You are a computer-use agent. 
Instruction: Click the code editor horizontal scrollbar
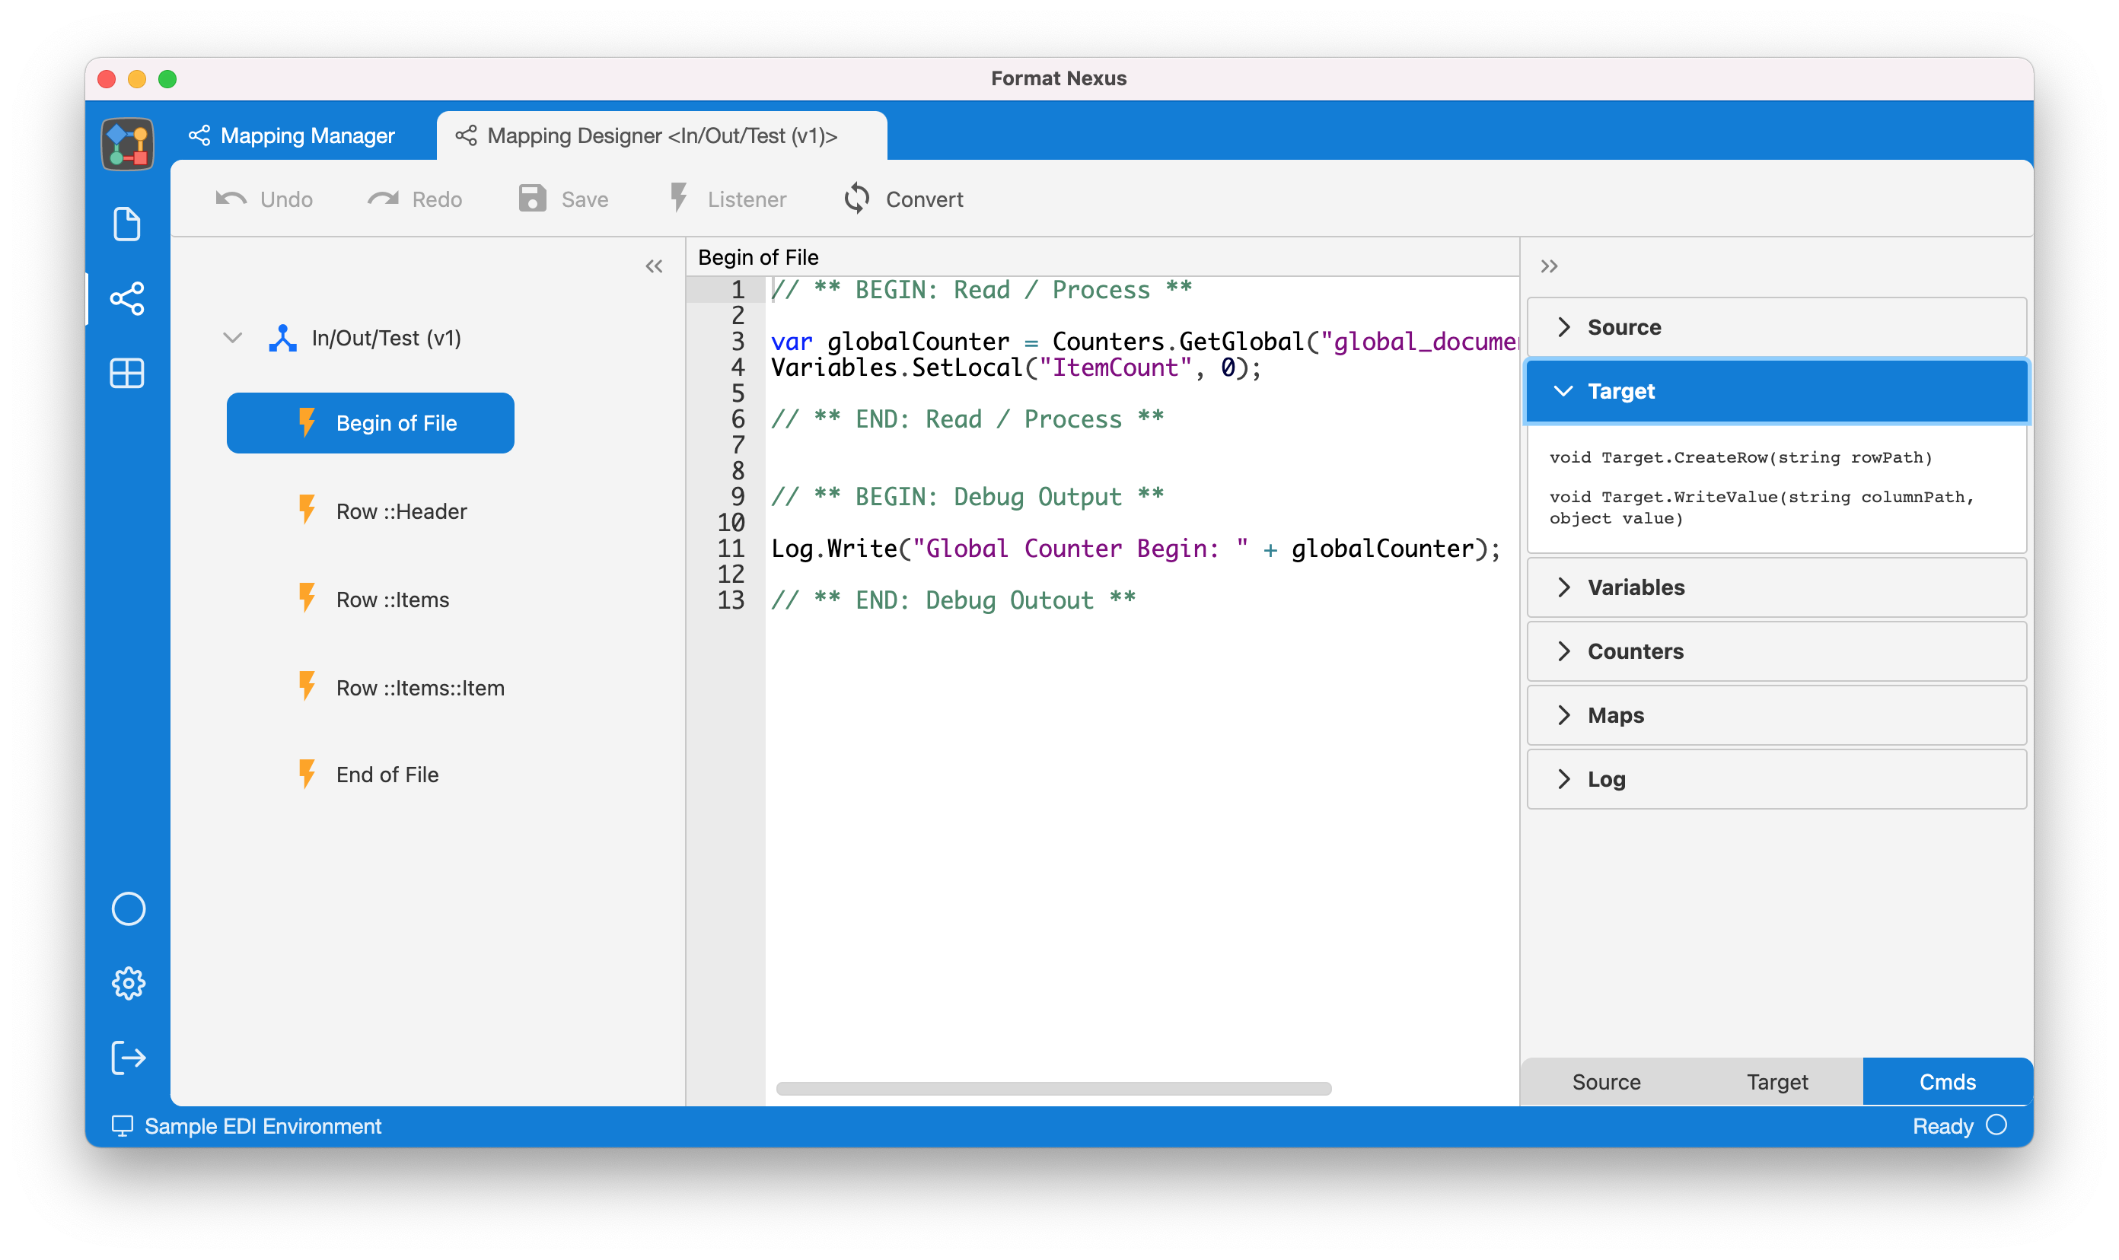coord(1053,1089)
